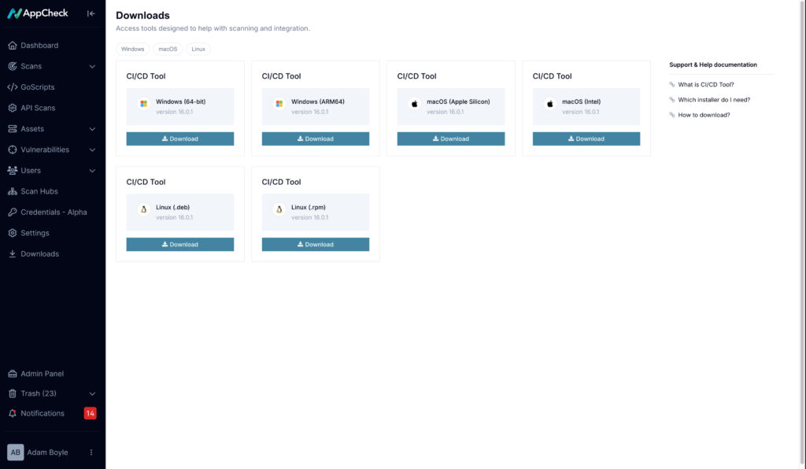Collapse the sidebar using the arrow icon
The height and width of the screenshot is (469, 806).
pos(91,13)
